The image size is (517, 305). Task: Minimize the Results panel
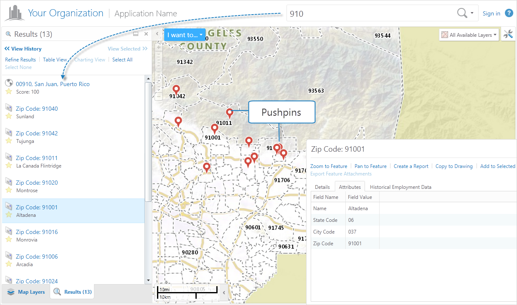click(x=136, y=34)
